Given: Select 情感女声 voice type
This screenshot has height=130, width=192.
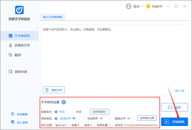Looking at the screenshot, I should pos(111,119).
